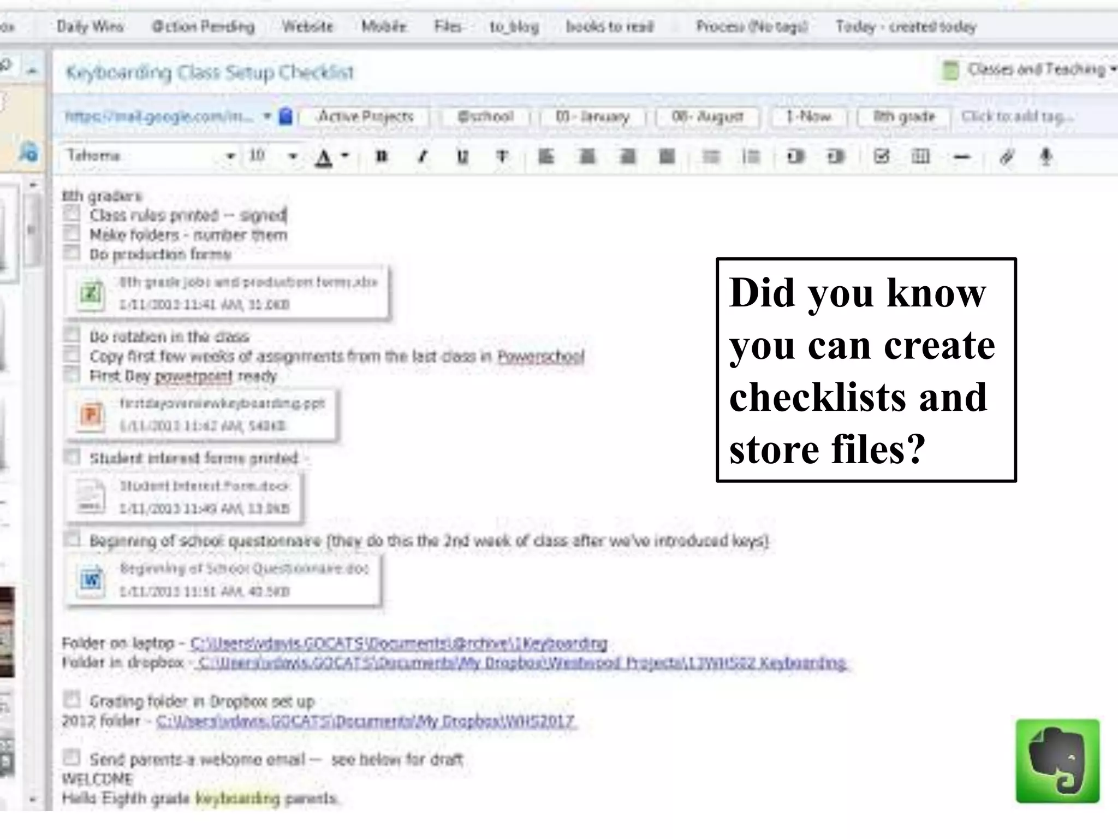Click the blue source URL icon
1118x839 pixels.
286,116
